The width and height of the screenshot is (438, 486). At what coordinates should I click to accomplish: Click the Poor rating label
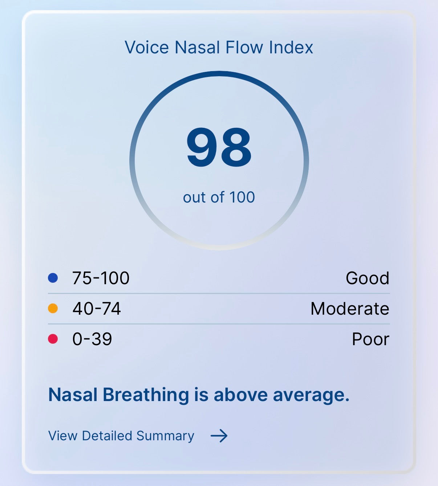click(x=370, y=339)
